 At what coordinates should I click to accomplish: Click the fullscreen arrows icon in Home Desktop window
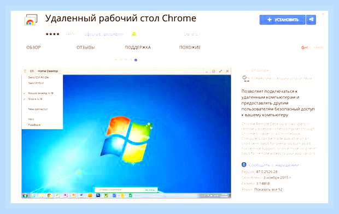[x=220, y=71]
